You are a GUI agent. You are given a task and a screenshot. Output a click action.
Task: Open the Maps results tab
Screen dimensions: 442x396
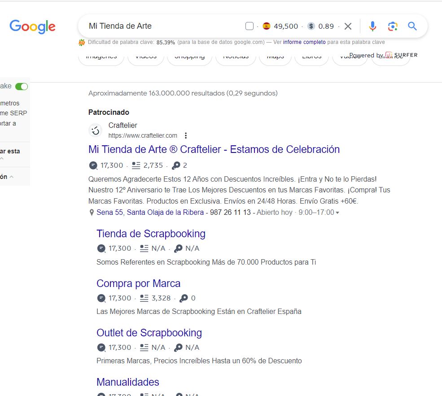tap(275, 57)
